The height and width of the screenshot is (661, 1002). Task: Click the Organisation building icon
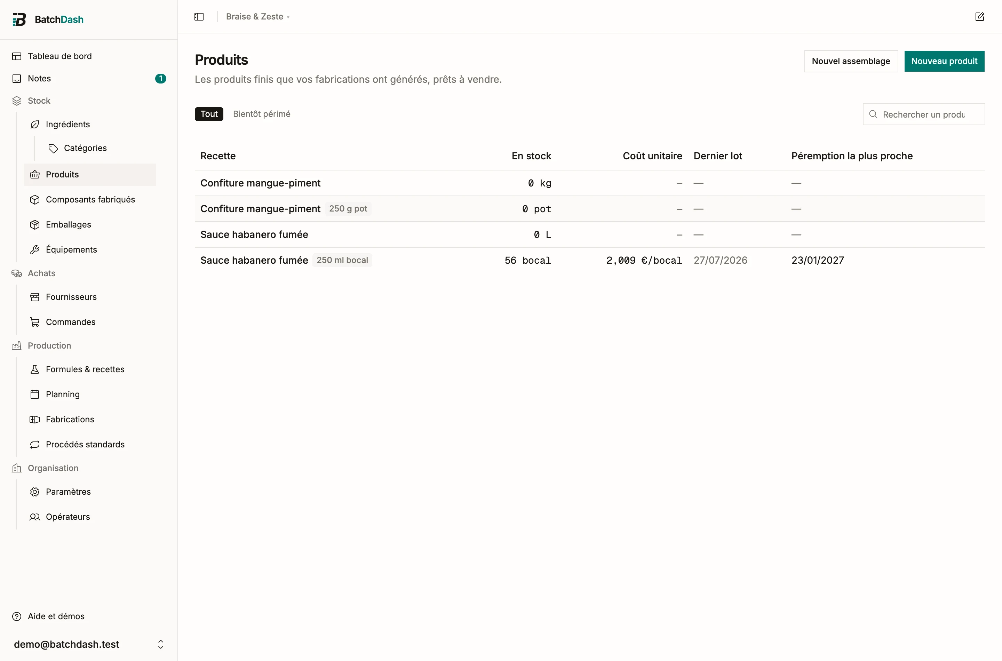[x=17, y=468]
